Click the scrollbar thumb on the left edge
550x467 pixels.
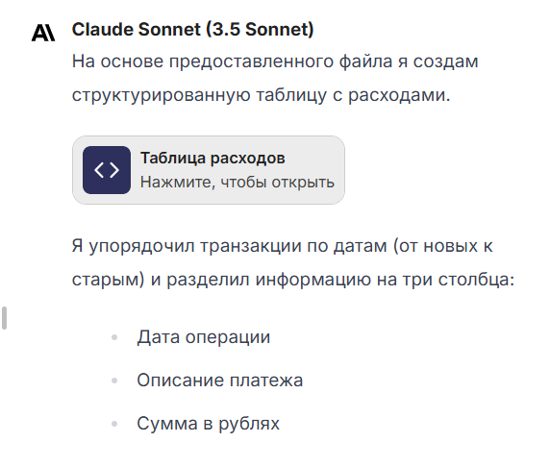pos(4,318)
